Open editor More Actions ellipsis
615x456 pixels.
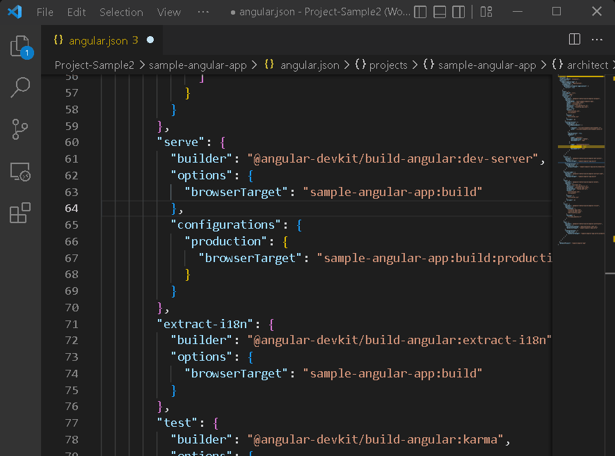(x=597, y=39)
